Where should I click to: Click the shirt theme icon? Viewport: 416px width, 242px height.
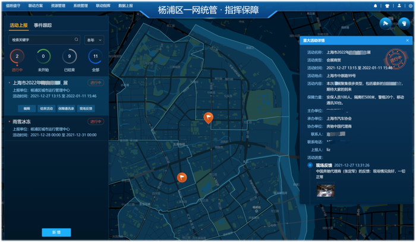387,6
